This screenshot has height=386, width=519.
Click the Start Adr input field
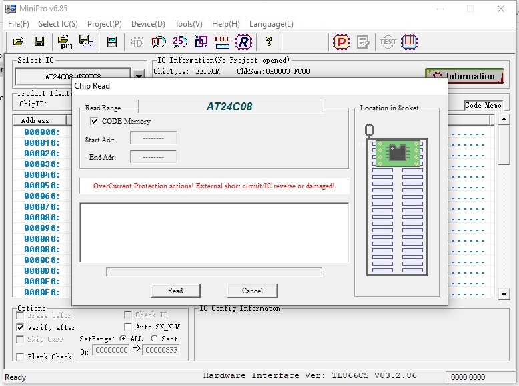point(153,138)
